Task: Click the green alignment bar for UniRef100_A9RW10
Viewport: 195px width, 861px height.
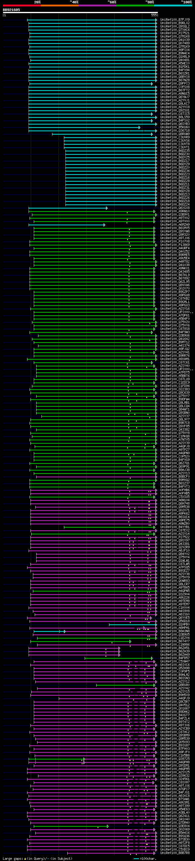Action: (x=92, y=211)
